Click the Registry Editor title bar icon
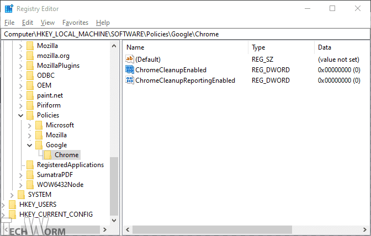371x236 pixels. (x=9, y=9)
